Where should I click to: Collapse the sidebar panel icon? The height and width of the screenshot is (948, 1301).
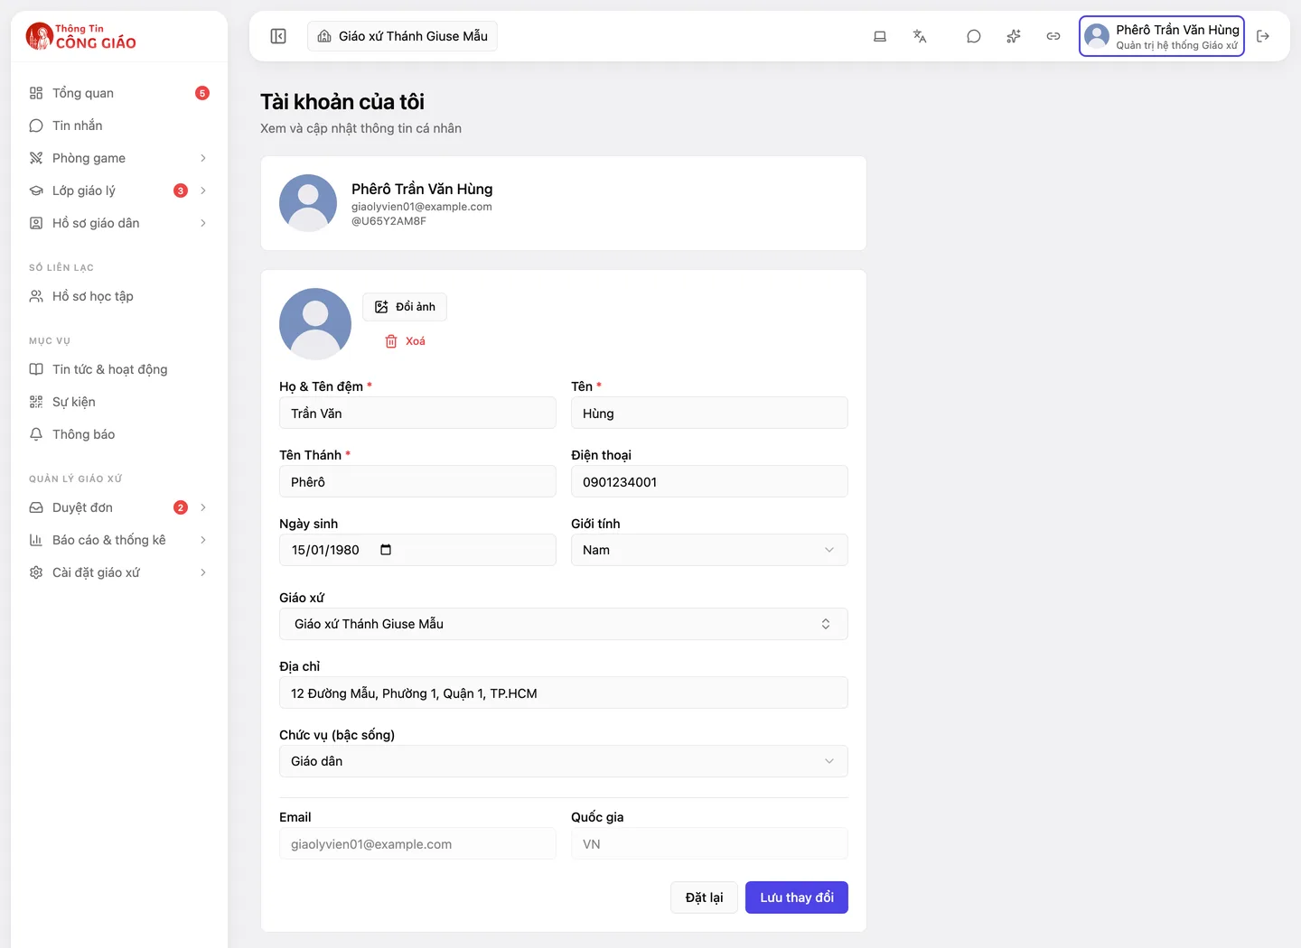click(x=278, y=36)
